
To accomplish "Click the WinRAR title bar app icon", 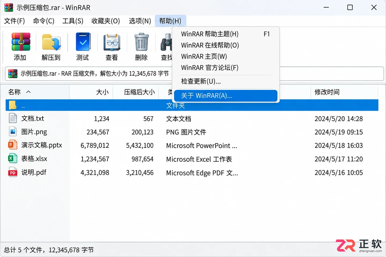I will [x=9, y=7].
